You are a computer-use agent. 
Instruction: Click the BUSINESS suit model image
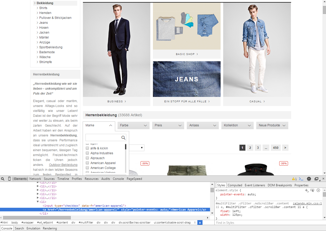(x=117, y=50)
